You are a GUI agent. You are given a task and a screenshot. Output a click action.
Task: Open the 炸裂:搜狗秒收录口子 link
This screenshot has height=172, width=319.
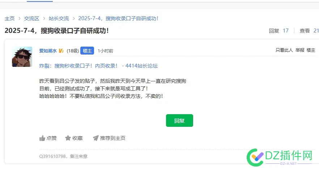[x=98, y=66]
